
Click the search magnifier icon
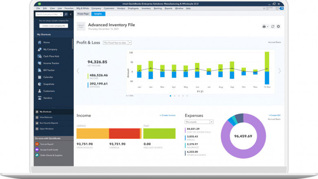(x=66, y=14)
